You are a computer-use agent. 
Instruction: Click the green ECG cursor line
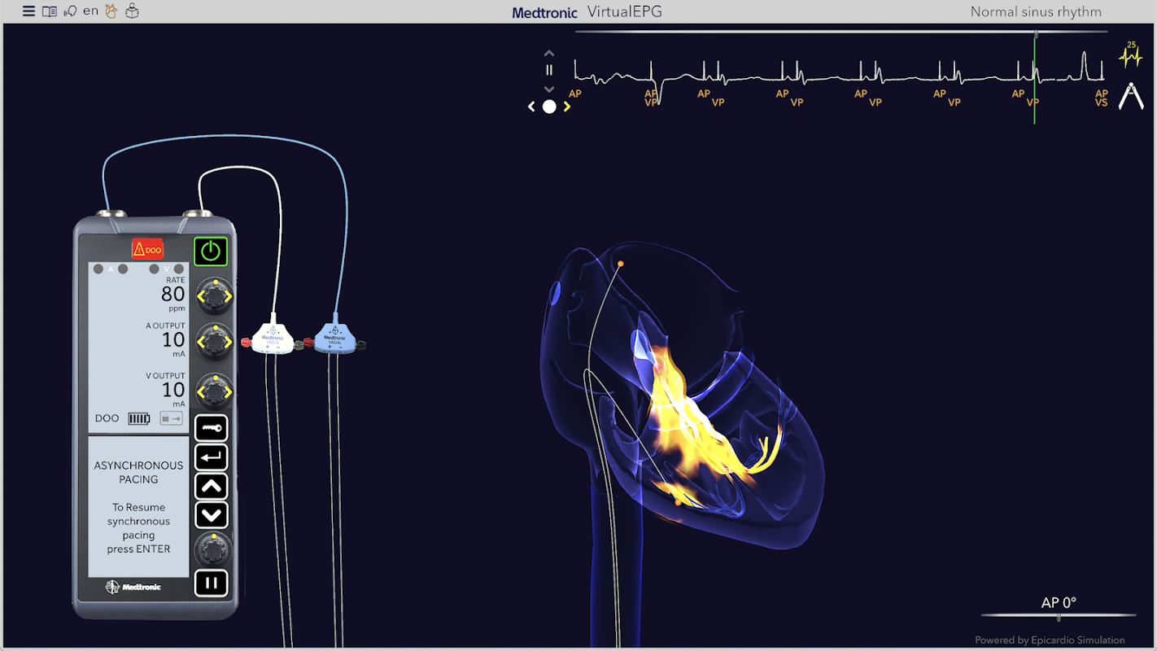click(x=1034, y=80)
